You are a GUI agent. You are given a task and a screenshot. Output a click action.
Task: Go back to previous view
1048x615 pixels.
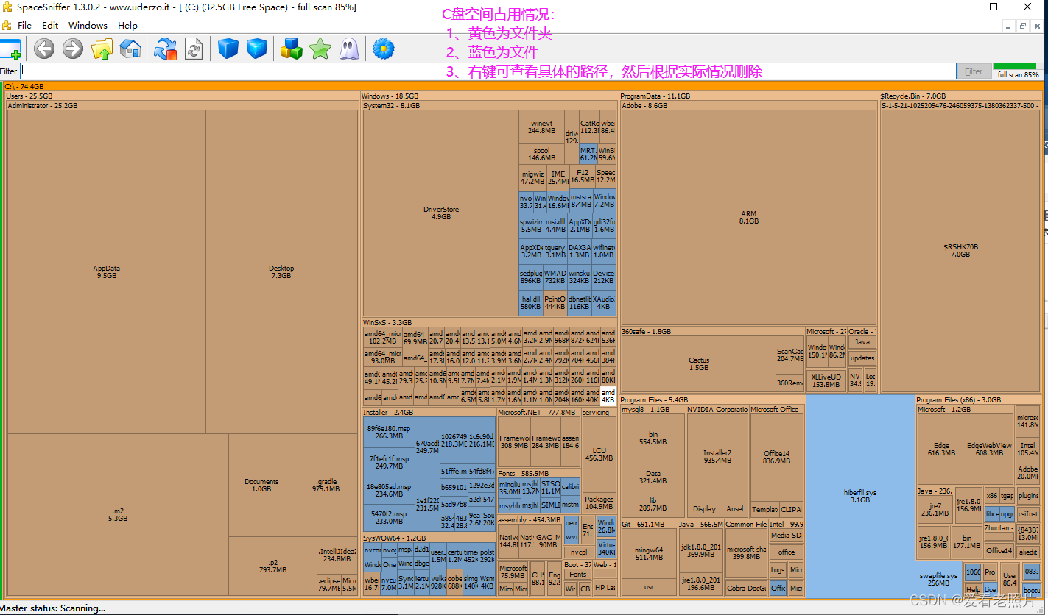(x=44, y=49)
